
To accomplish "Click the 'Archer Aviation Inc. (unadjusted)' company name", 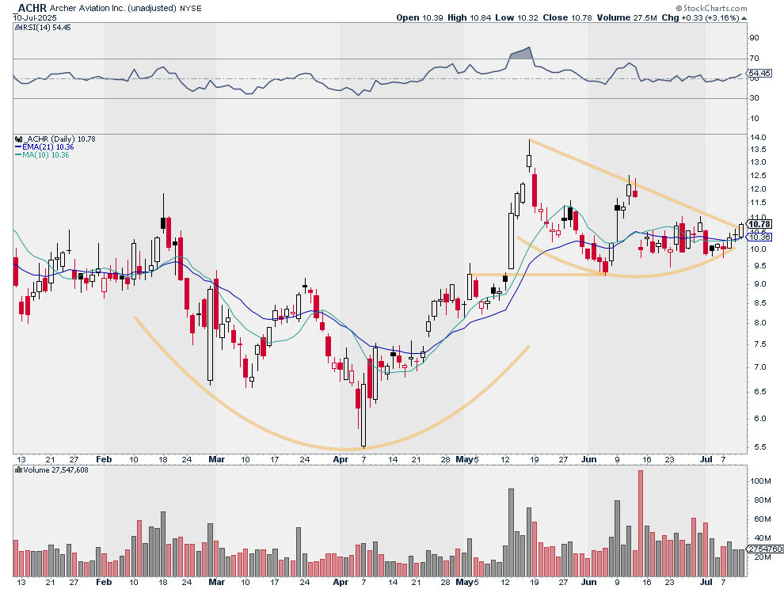I will 112,9.
